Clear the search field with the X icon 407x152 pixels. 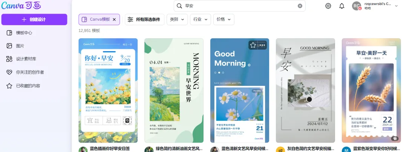pos(300,6)
